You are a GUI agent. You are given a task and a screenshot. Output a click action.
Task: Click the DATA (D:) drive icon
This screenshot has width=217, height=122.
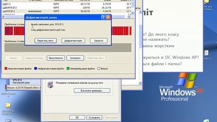(x=4, y=8)
